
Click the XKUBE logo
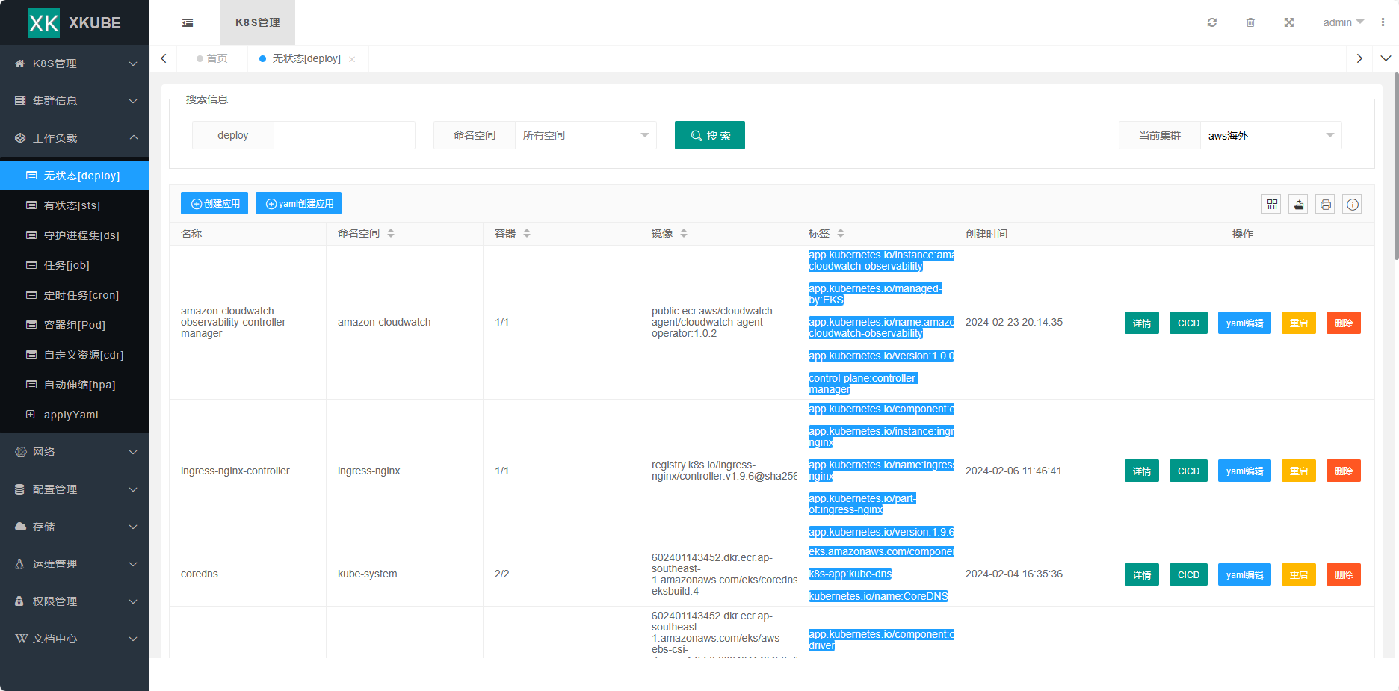click(75, 22)
